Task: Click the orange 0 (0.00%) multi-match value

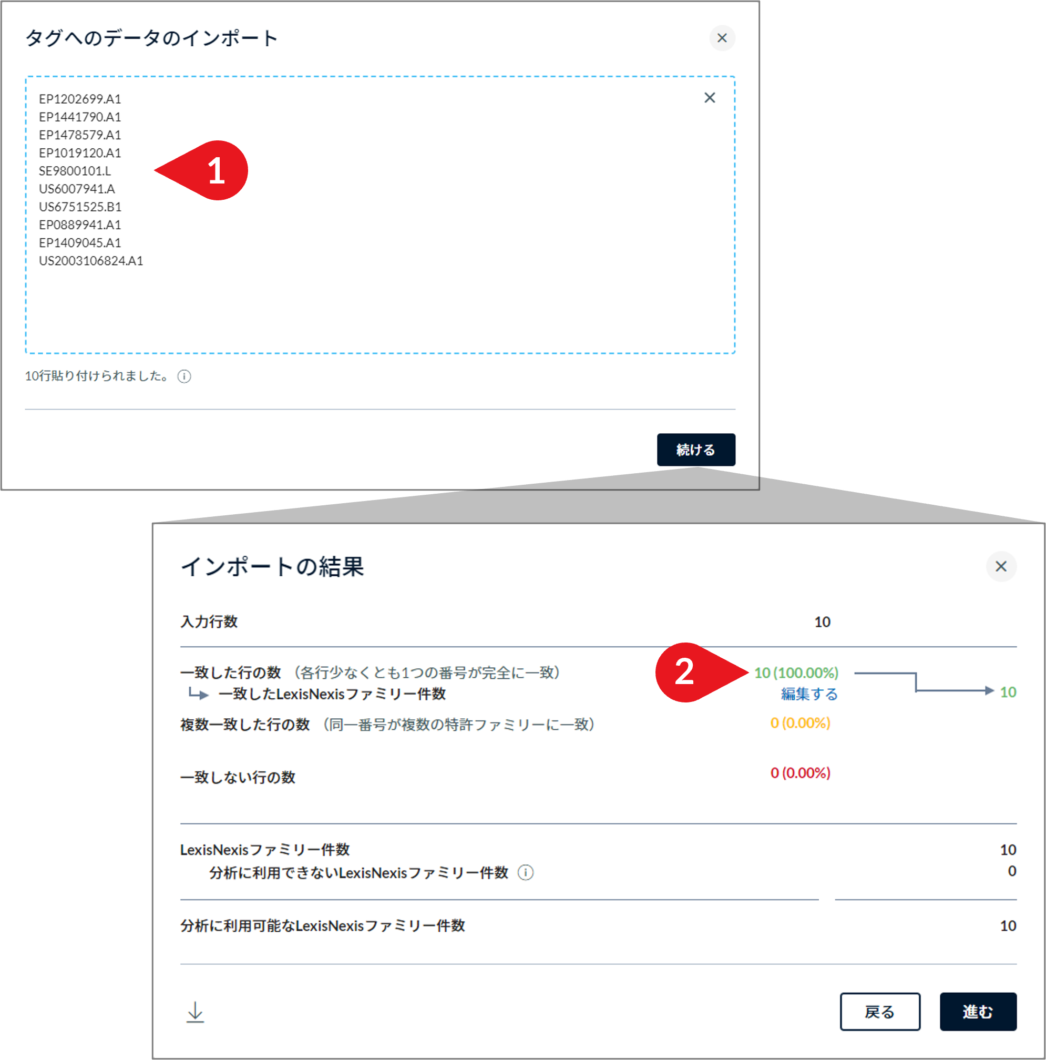Action: point(801,722)
